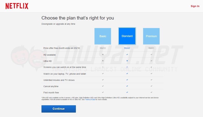The height and width of the screenshot is (117, 203).
Task: Select the Standard plan tile
Action: tap(127, 36)
